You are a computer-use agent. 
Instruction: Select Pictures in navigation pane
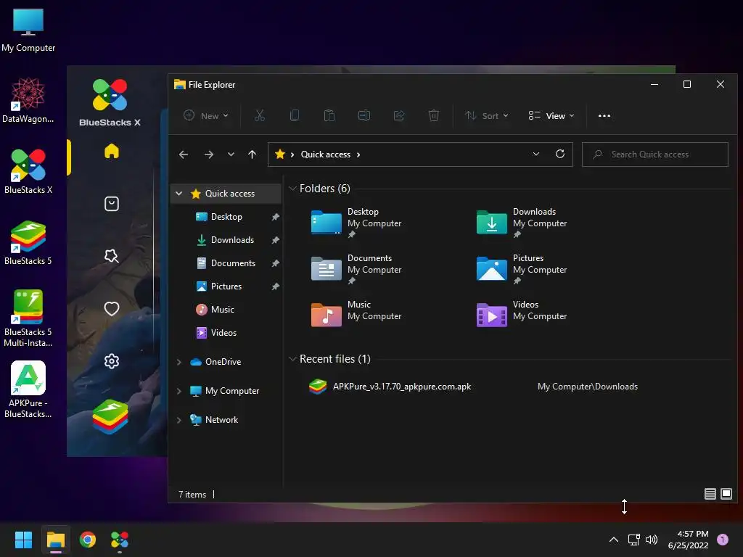coord(226,286)
